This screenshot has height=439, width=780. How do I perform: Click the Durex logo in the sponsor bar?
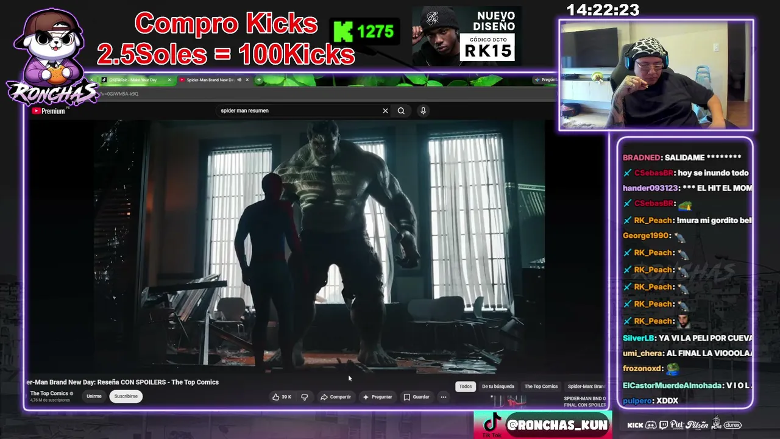(732, 425)
